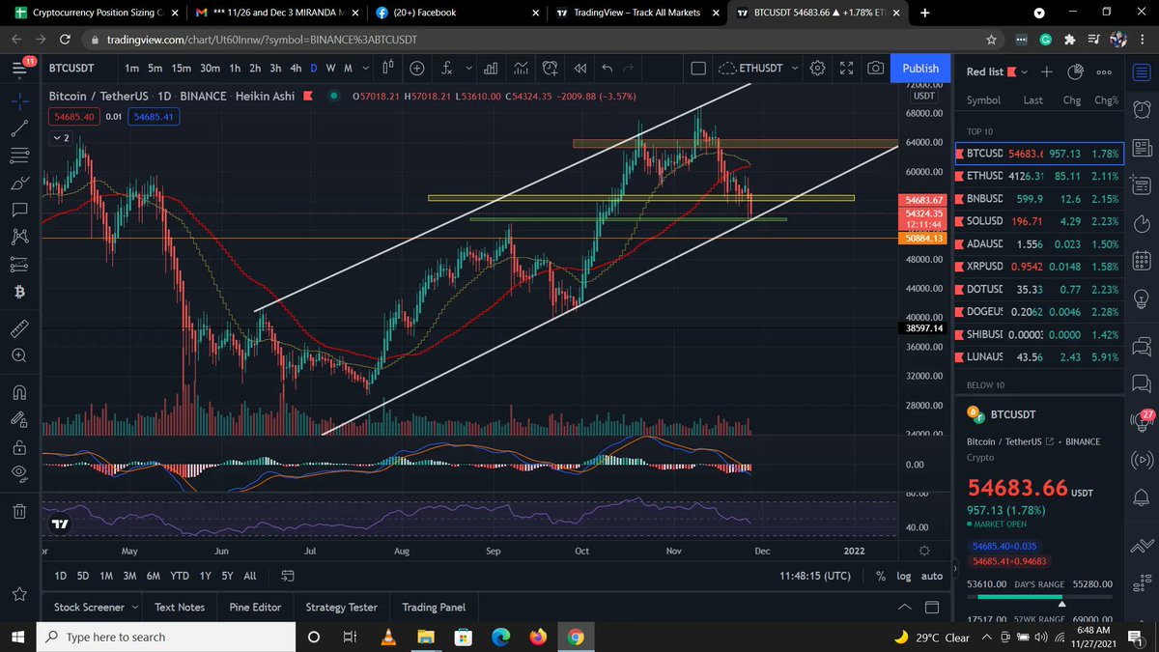Open the Bitcoin icons tool in left sidebar

coord(19,292)
